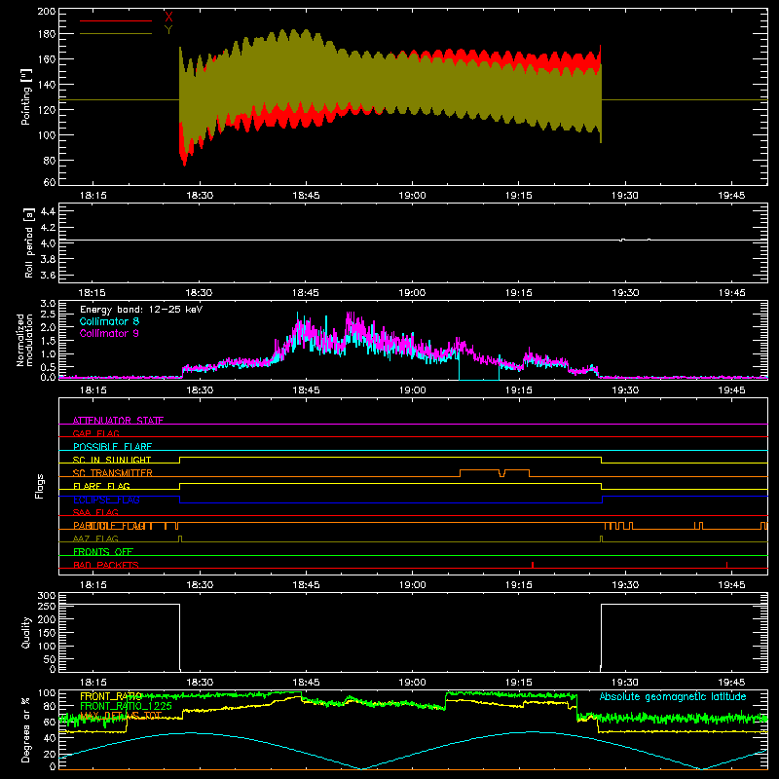Viewport: 779px width, 779px height.
Task: Click the BAD_PACKETS flag label
Action: [106, 565]
